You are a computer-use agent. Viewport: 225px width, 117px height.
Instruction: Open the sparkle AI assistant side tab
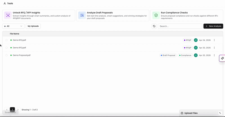pos(222,58)
